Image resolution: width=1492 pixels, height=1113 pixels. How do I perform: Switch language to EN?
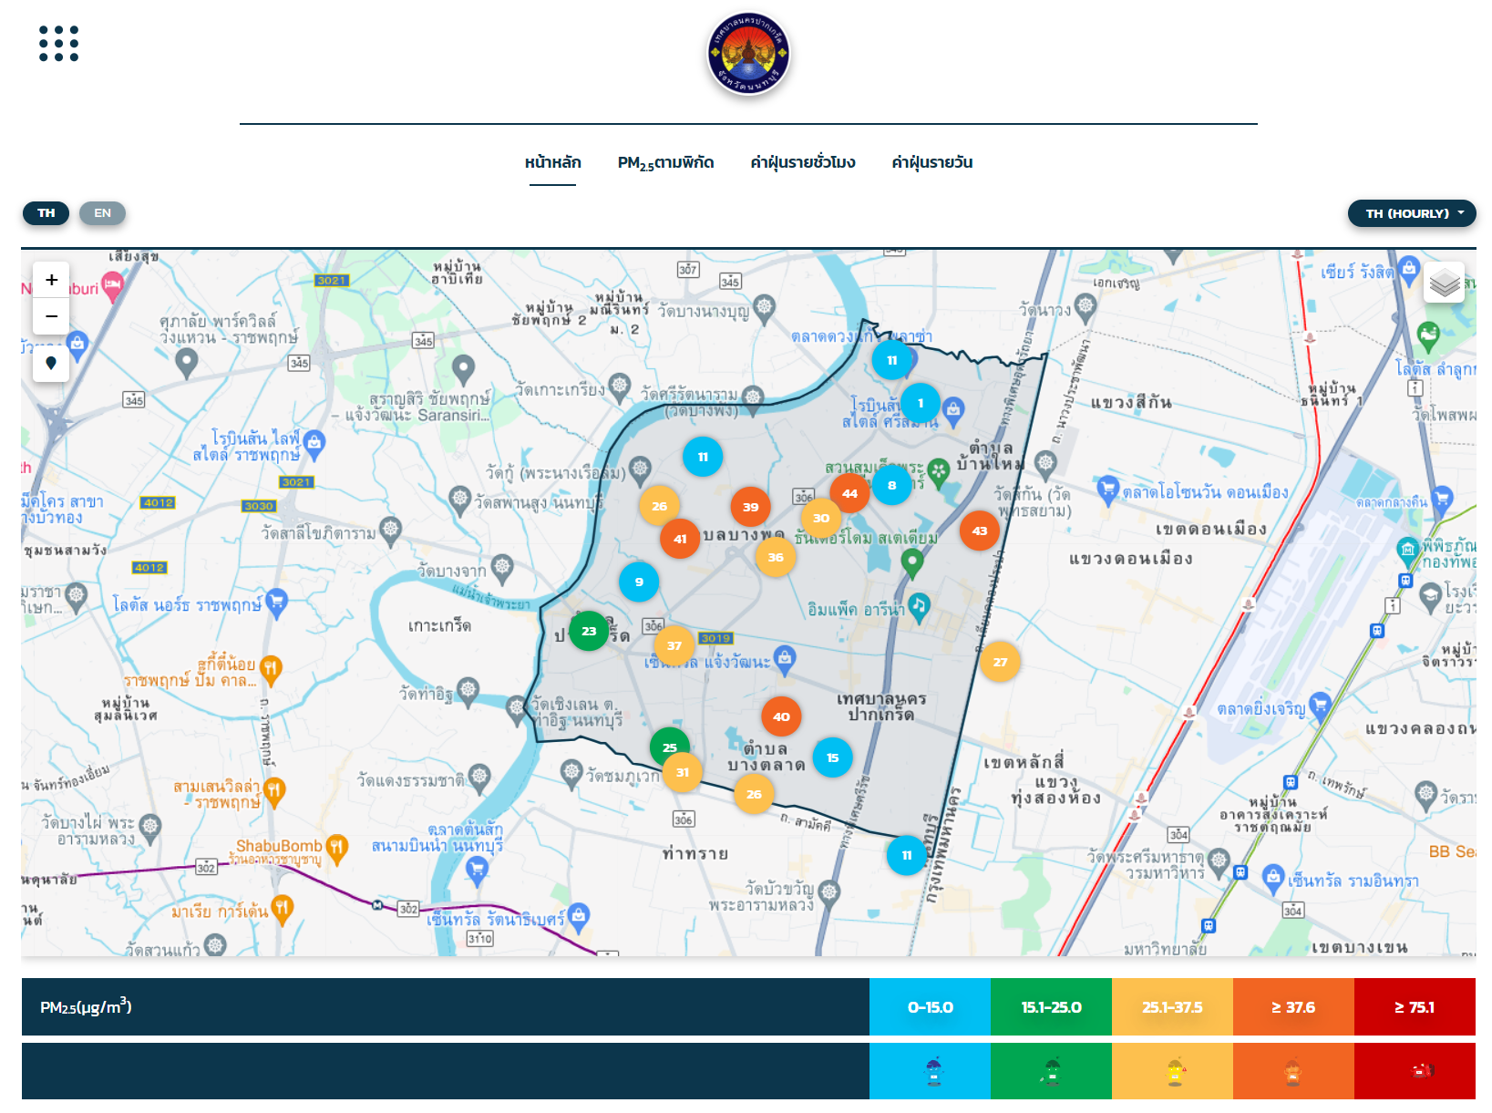pyautogui.click(x=102, y=213)
